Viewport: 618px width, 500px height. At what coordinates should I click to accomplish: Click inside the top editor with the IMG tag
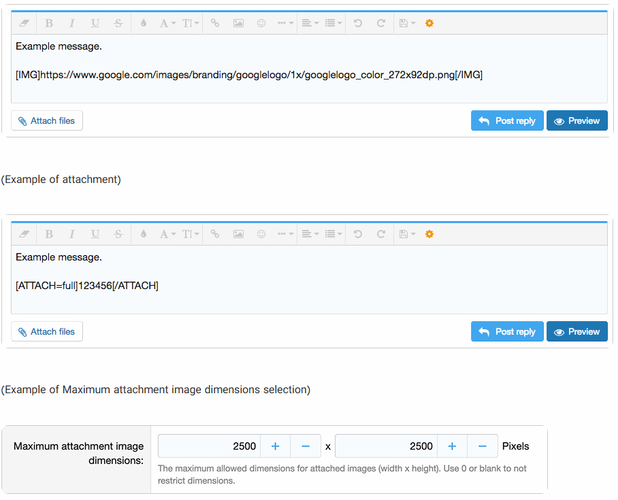pos(309,69)
